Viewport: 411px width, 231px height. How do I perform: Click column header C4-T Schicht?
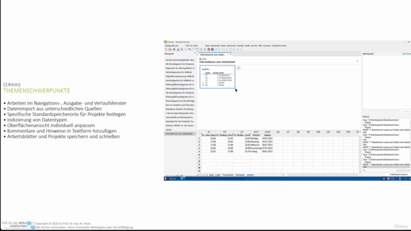[x=256, y=132]
